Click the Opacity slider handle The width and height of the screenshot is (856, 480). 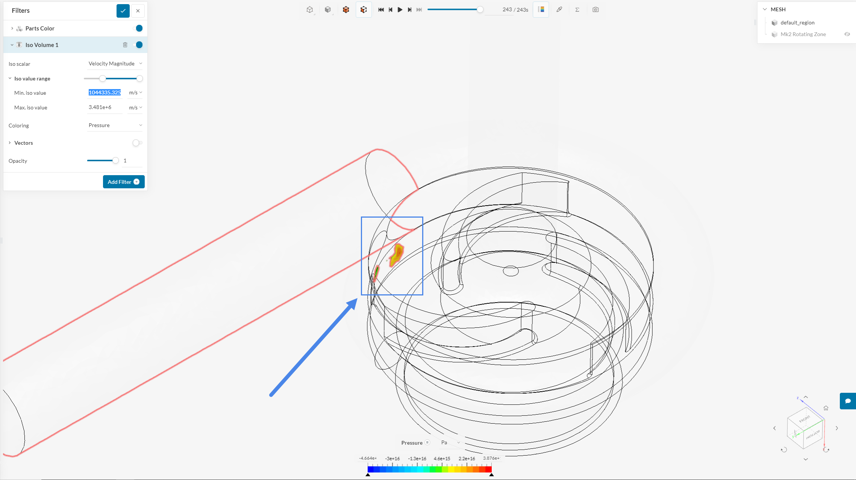[115, 161]
